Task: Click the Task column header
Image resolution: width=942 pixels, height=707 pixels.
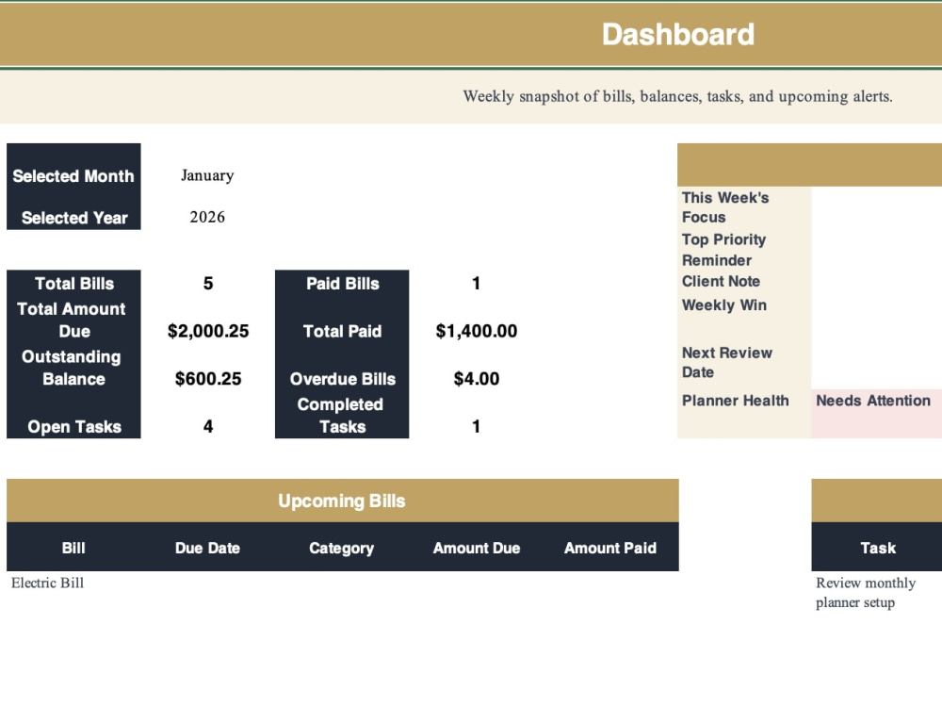Action: tap(877, 548)
